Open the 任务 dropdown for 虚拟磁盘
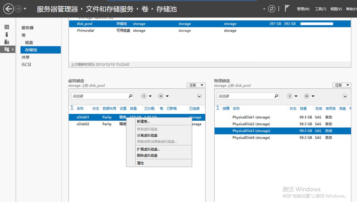357x202 pixels. point(196,85)
